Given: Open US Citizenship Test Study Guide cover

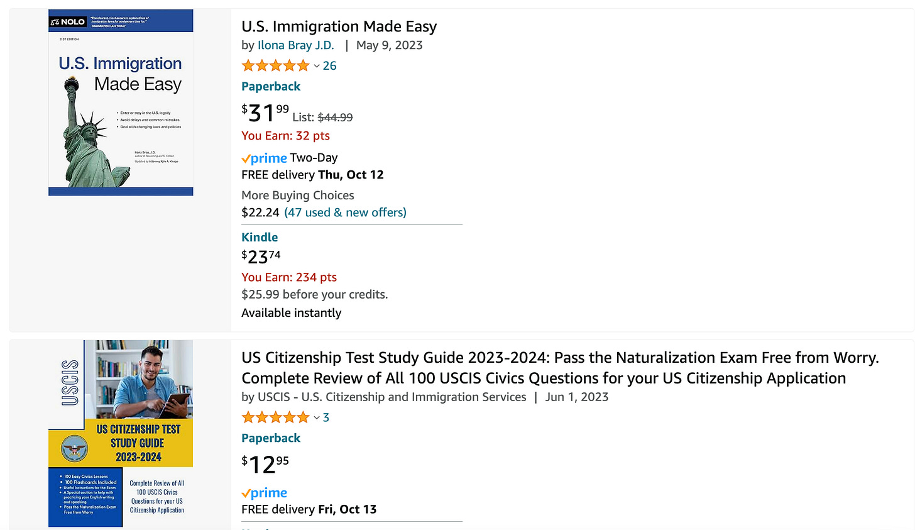Looking at the screenshot, I should [x=121, y=433].
